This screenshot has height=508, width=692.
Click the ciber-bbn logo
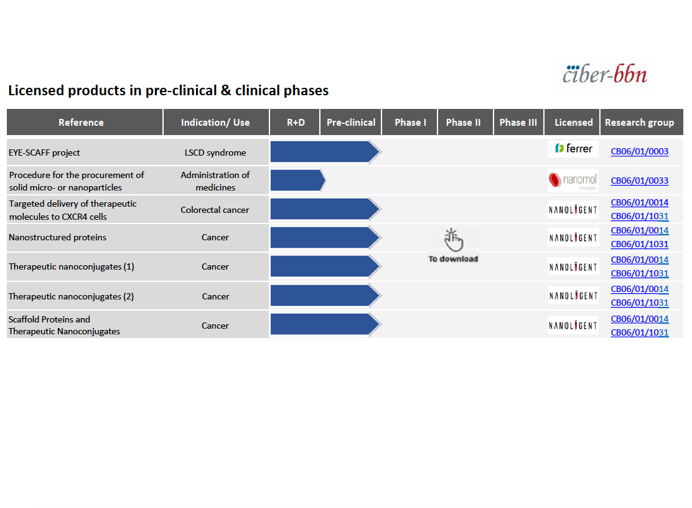click(605, 74)
